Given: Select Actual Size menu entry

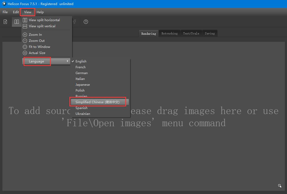Looking at the screenshot, I should click(37, 53).
